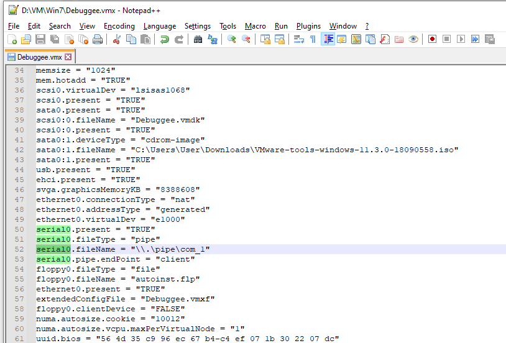Image resolution: width=506 pixels, height=343 pixels.
Task: Open the View menu
Action: click(x=87, y=26)
